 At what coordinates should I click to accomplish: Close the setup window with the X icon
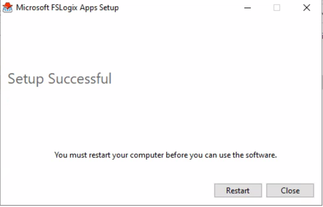tap(307, 8)
